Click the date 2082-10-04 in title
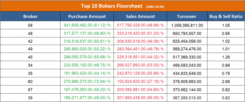 155,6
